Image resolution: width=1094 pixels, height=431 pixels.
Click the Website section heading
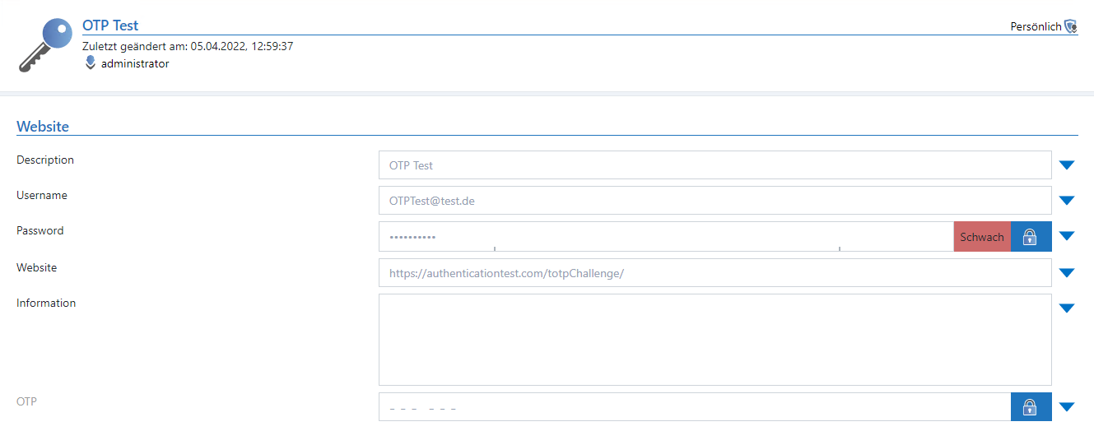(43, 127)
